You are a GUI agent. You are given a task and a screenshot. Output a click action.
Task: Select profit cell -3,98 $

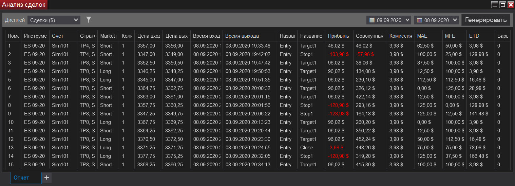pos(336,148)
